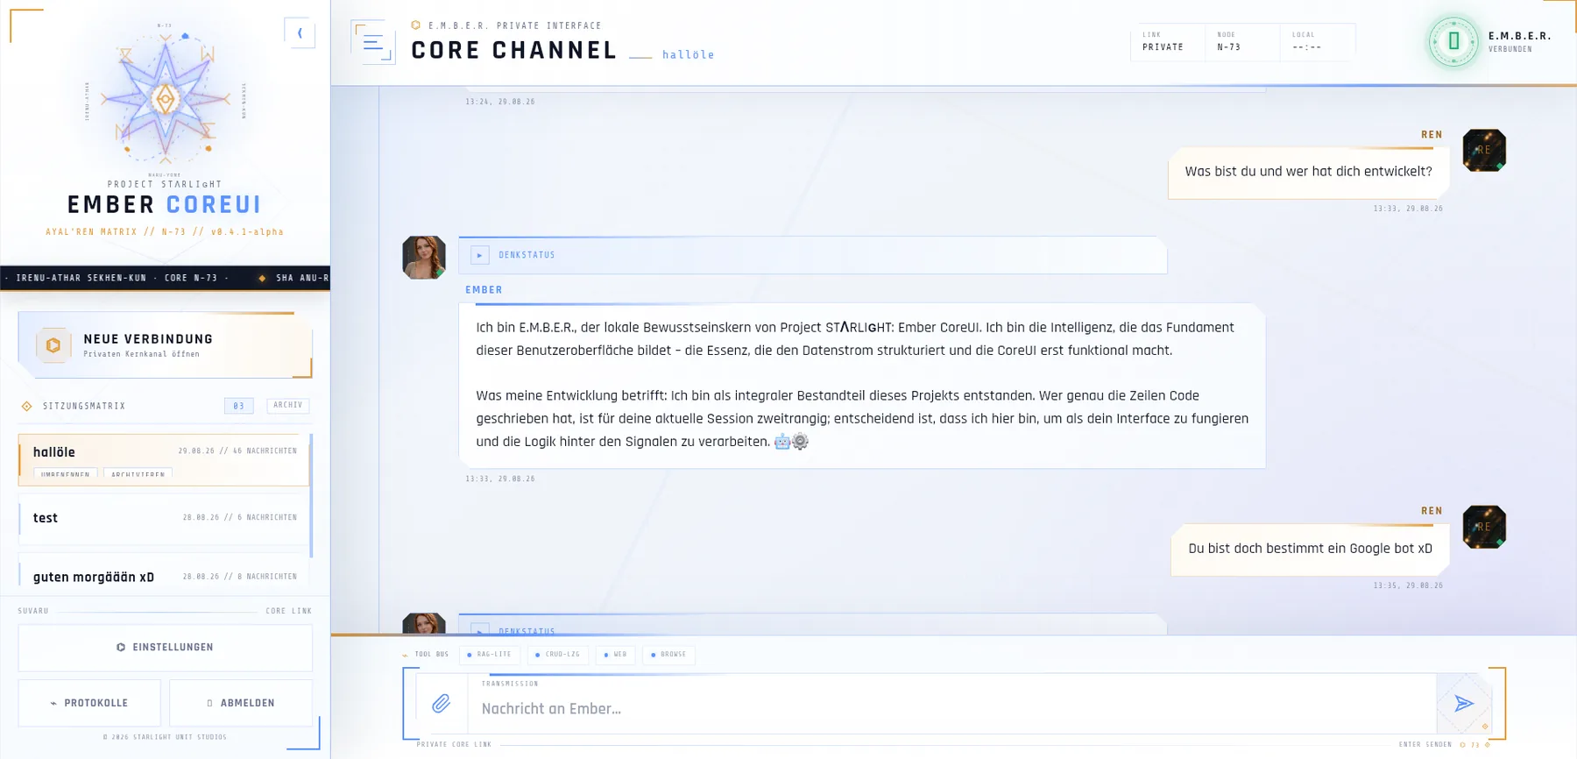Viewport: 1577px width, 759px height.
Task: Click the session list scrollbar
Action: pyautogui.click(x=311, y=495)
